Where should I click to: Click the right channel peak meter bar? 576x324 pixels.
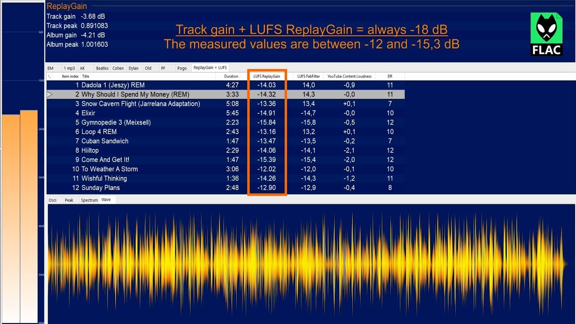29,216
